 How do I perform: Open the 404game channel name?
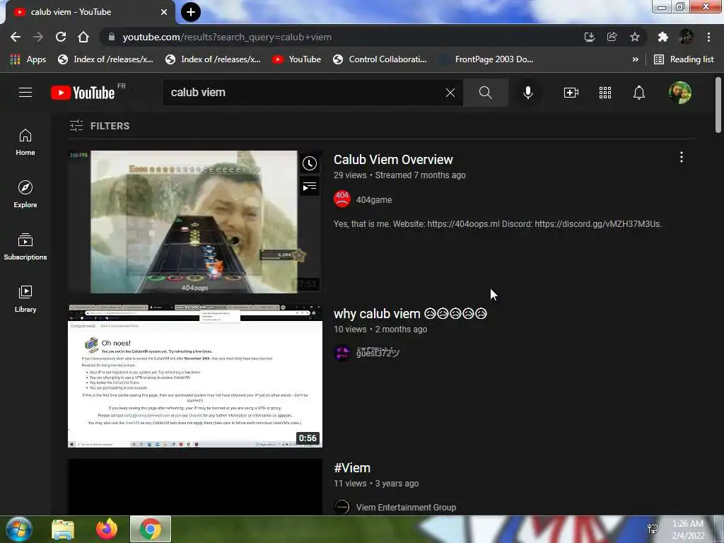click(x=374, y=200)
